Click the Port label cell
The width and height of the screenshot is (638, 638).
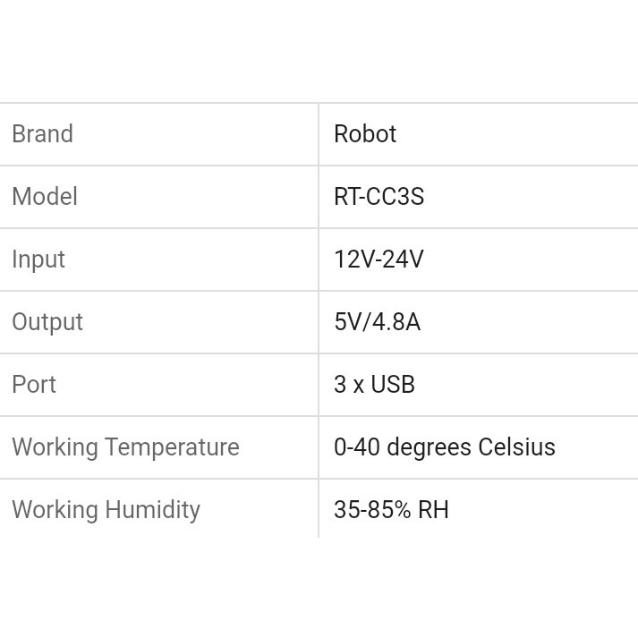34,385
